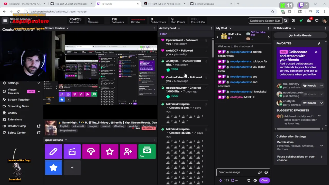Open chat settings gear icon
Viewport: 329px width, 185px height.
(255, 180)
